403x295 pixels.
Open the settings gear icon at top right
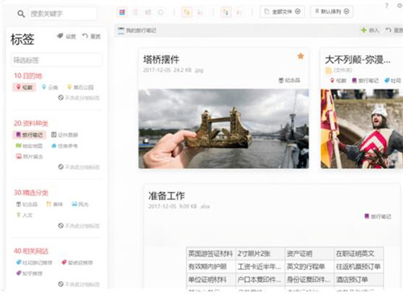[400, 6]
